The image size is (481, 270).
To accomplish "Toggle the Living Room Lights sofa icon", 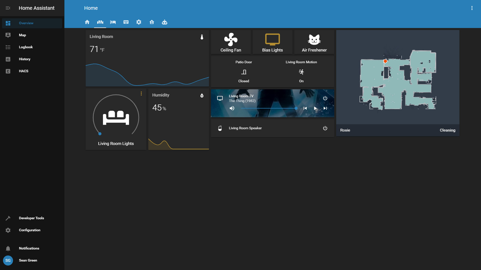I will click(116, 117).
